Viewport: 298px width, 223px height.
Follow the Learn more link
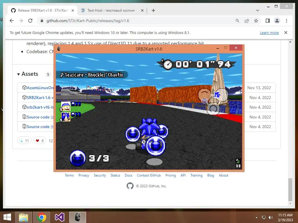pos(269,33)
